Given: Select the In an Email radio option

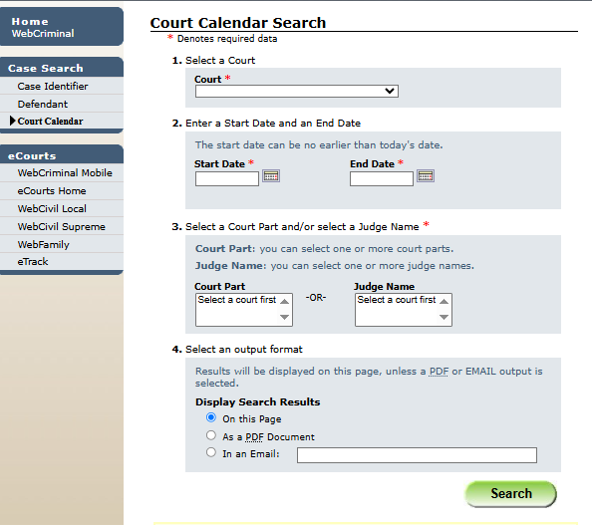Looking at the screenshot, I should point(211,452).
